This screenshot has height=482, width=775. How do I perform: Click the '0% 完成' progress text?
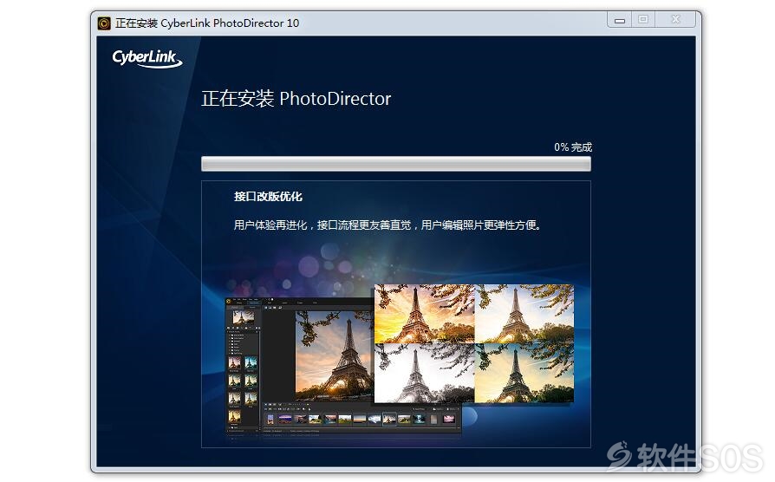(573, 147)
